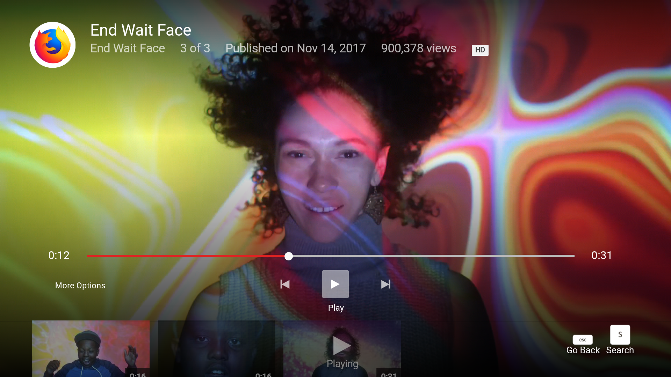The height and width of the screenshot is (377, 671).
Task: Skip to the previous video
Action: 285,284
